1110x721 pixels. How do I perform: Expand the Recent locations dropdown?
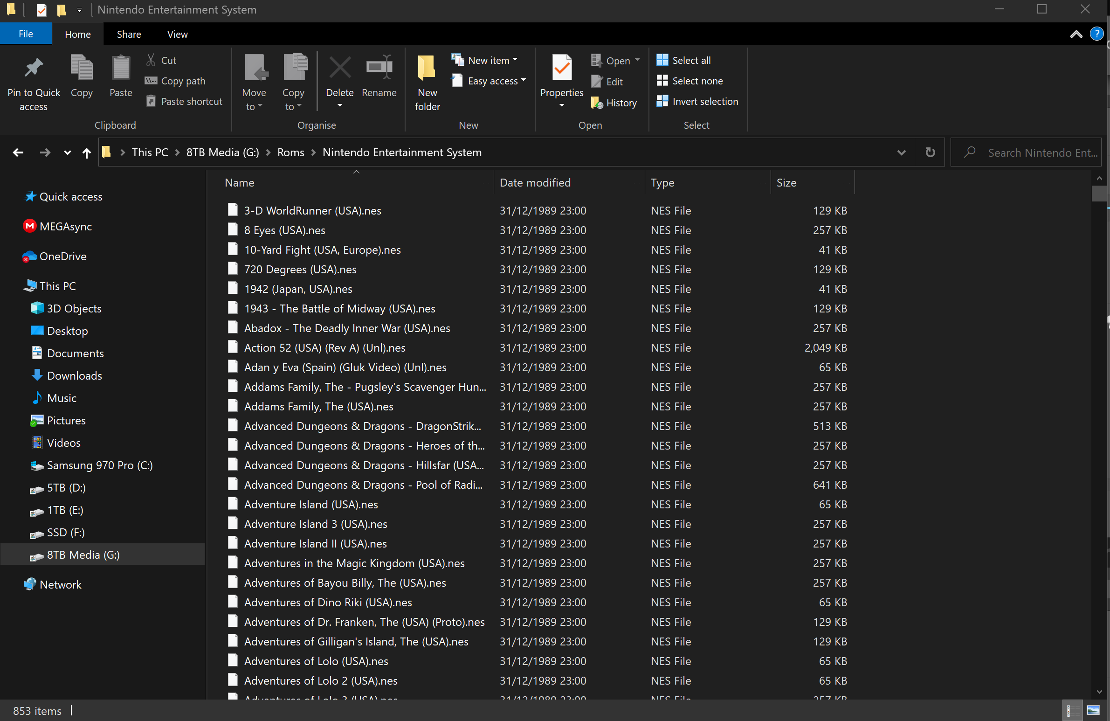(67, 153)
